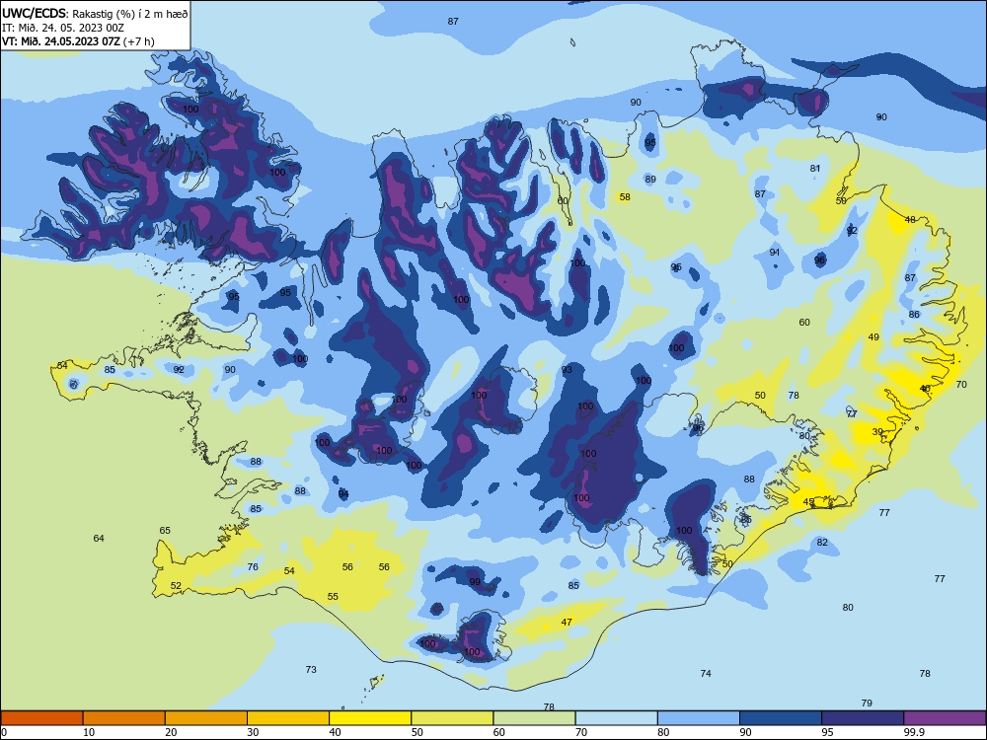The height and width of the screenshot is (740, 987).
Task: Click the humidity value '54' on the map
Action: tap(289, 570)
